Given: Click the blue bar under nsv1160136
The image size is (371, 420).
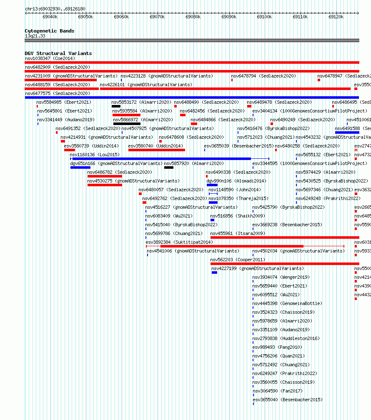Looking at the screenshot, I should [162, 159].
